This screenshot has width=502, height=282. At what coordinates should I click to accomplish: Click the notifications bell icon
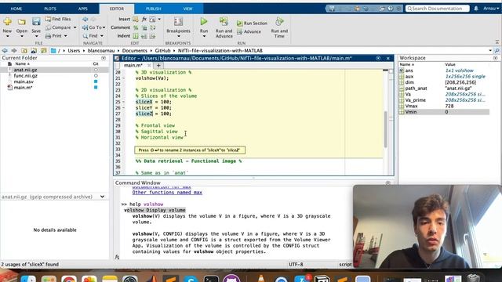point(476,9)
